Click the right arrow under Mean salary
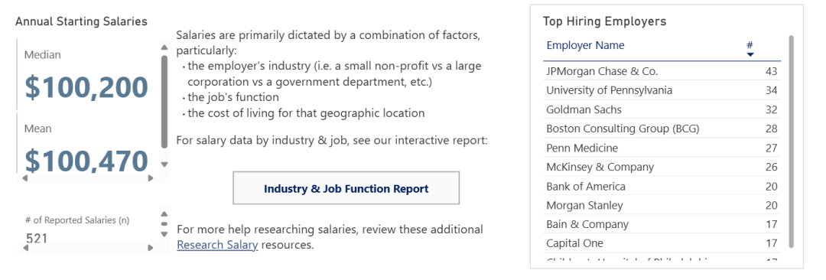Image resolution: width=826 pixels, height=280 pixels. click(x=151, y=178)
